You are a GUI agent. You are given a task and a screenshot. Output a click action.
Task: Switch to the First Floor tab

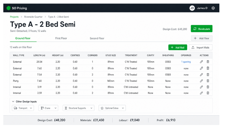pos(61,38)
